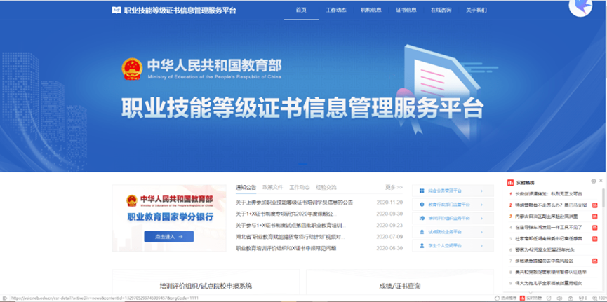This screenshot has height=302, width=607.
Task: Click the download icon in status bar
Action: (x=571, y=298)
